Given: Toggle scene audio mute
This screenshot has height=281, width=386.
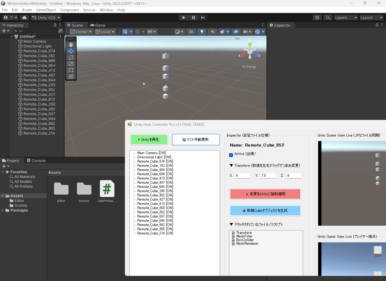Looking at the screenshot, I should (x=213, y=32).
